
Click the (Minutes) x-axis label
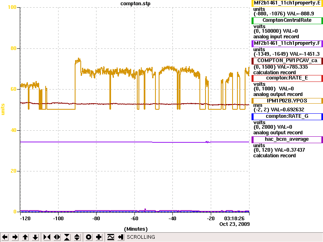click(x=136, y=229)
